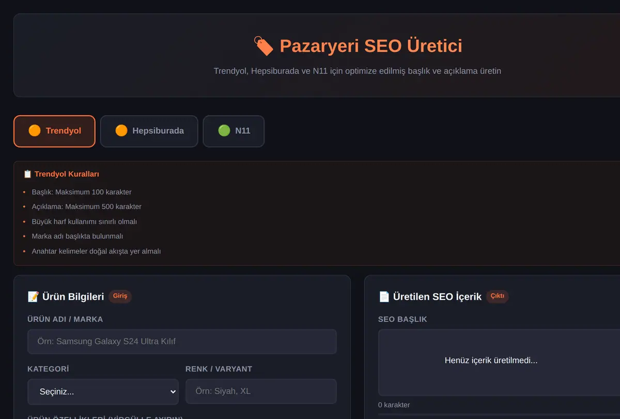Click the Giriş badge
The width and height of the screenshot is (620, 419).
[x=120, y=297]
